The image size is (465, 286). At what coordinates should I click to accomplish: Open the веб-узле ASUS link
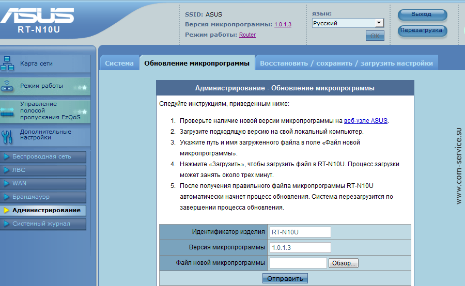pos(366,121)
